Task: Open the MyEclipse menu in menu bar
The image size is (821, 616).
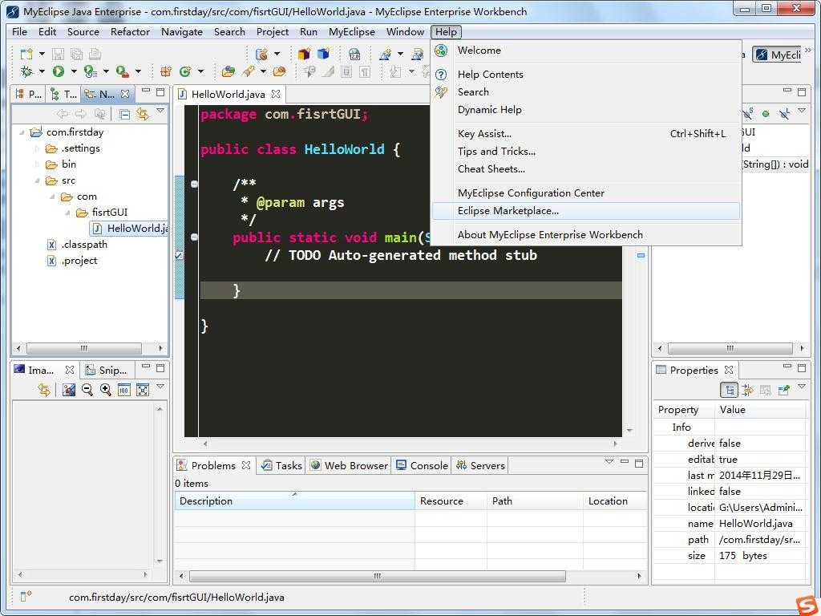Action: tap(351, 32)
